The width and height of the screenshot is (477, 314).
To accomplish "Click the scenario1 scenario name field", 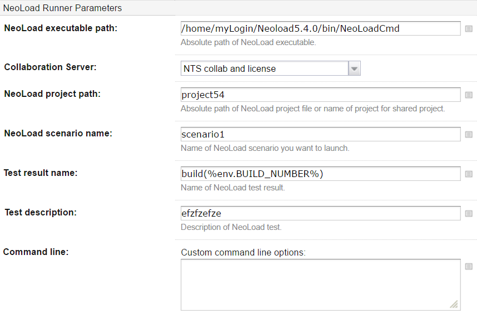I will [320, 134].
